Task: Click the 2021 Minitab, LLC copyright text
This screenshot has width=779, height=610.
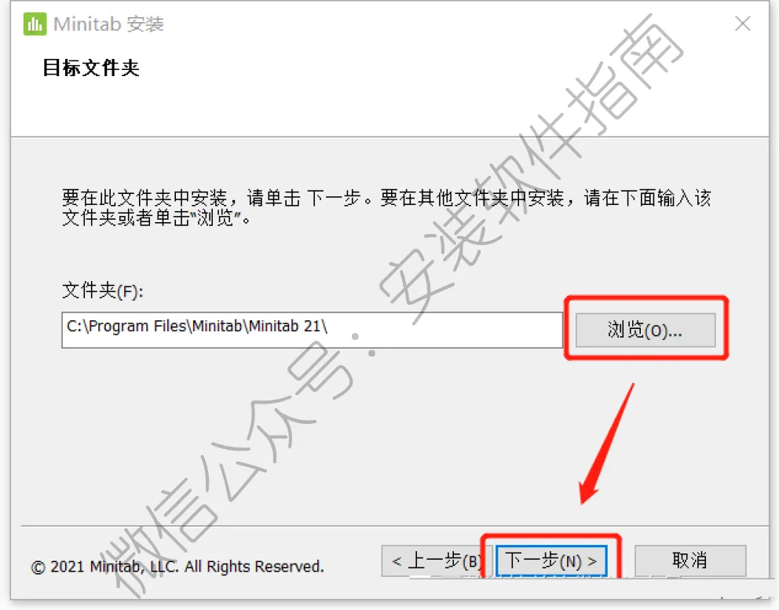Action: pyautogui.click(x=177, y=566)
